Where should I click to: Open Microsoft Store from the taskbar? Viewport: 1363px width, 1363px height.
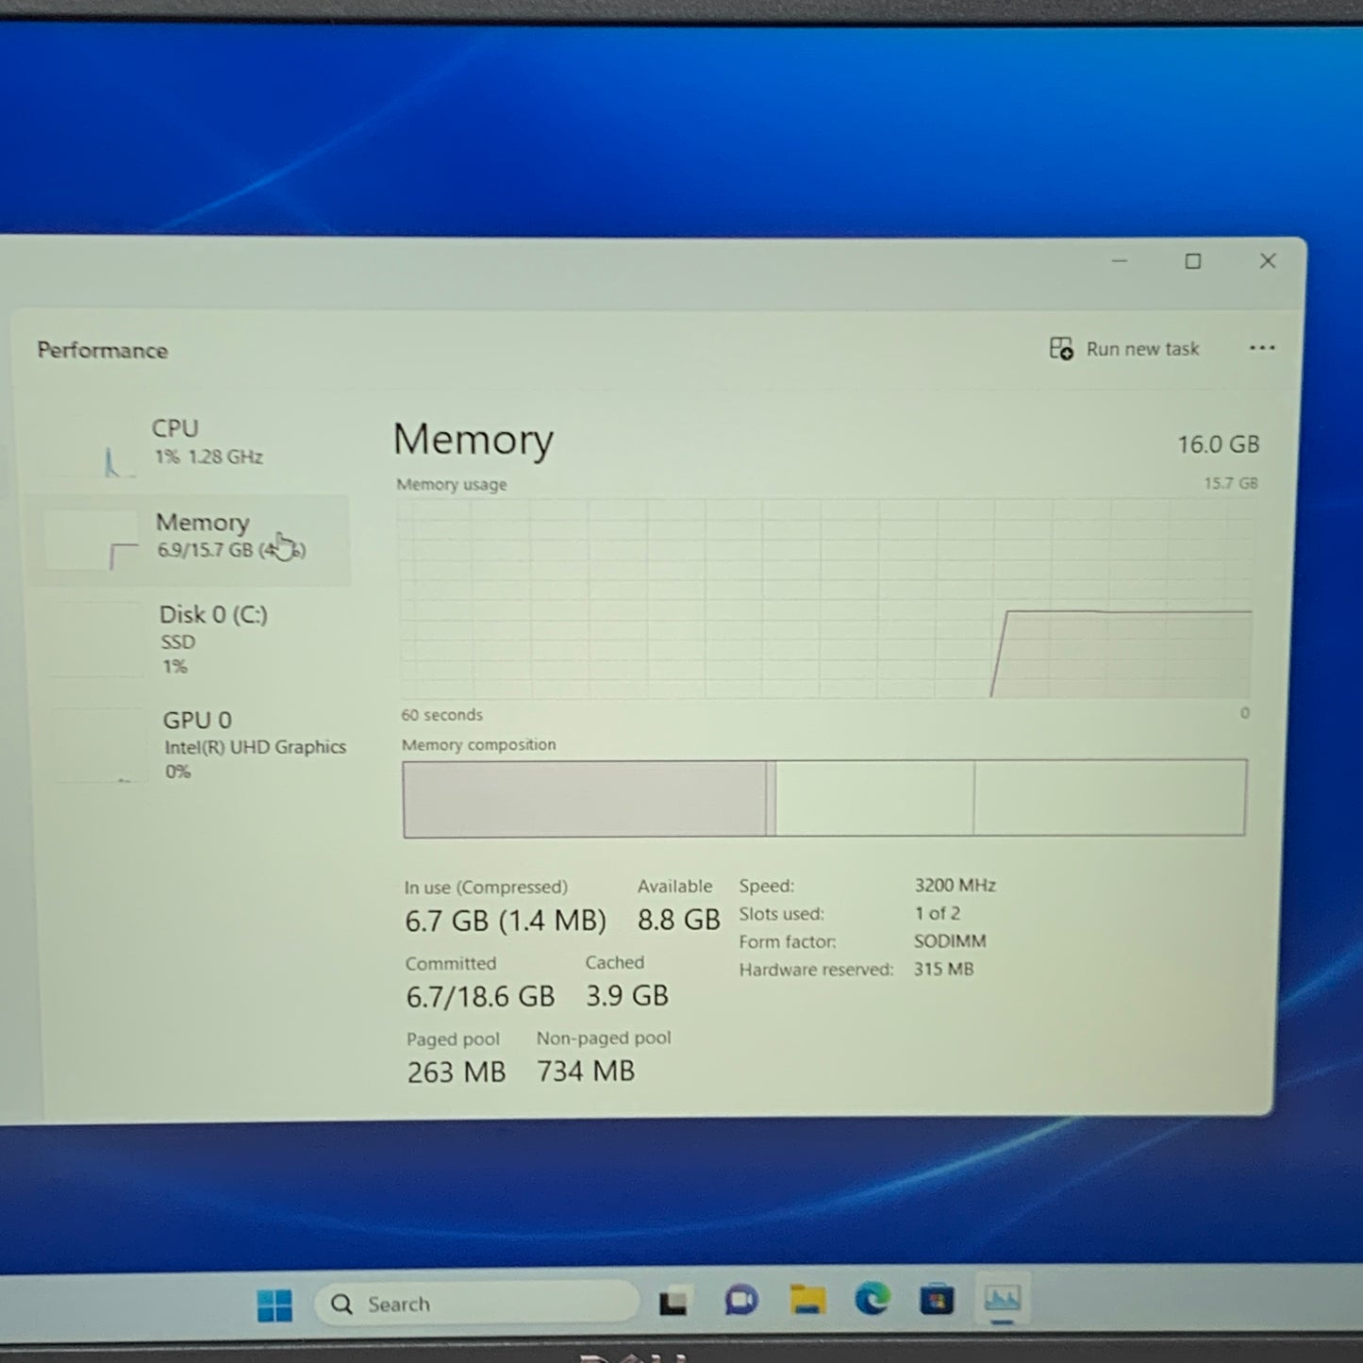tap(937, 1299)
